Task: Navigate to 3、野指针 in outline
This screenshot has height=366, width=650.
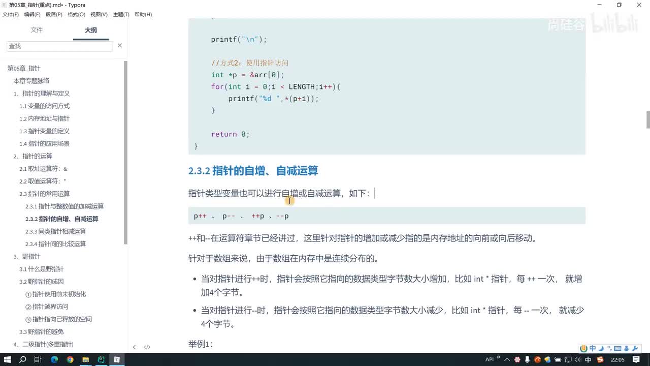Action: coord(27,257)
